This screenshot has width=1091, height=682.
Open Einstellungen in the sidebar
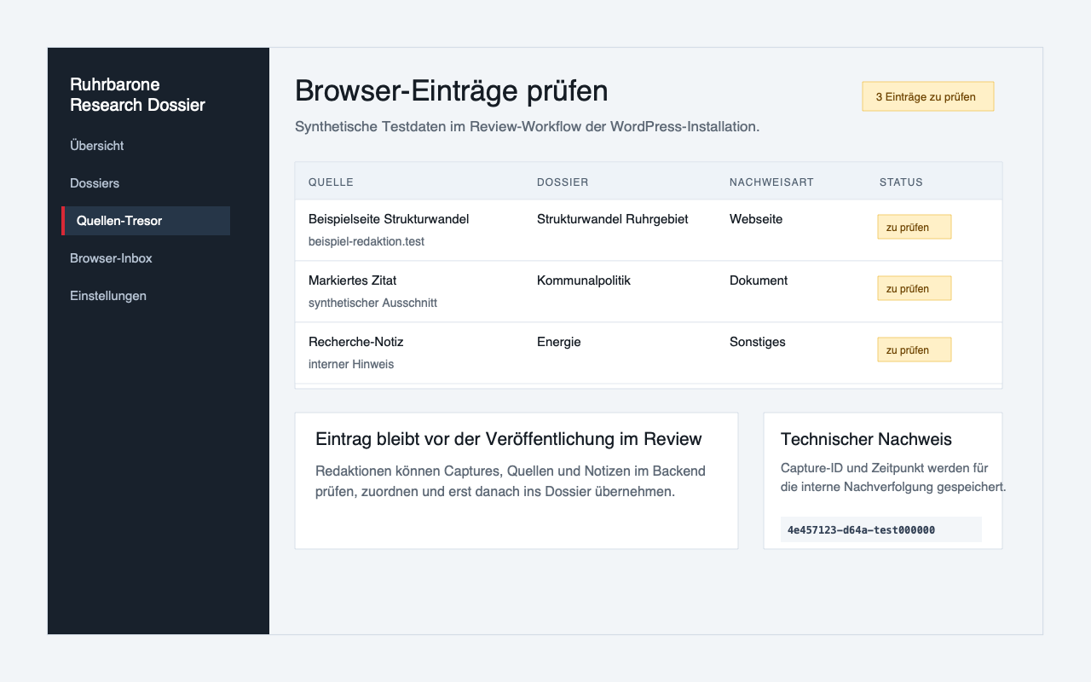[x=108, y=296]
